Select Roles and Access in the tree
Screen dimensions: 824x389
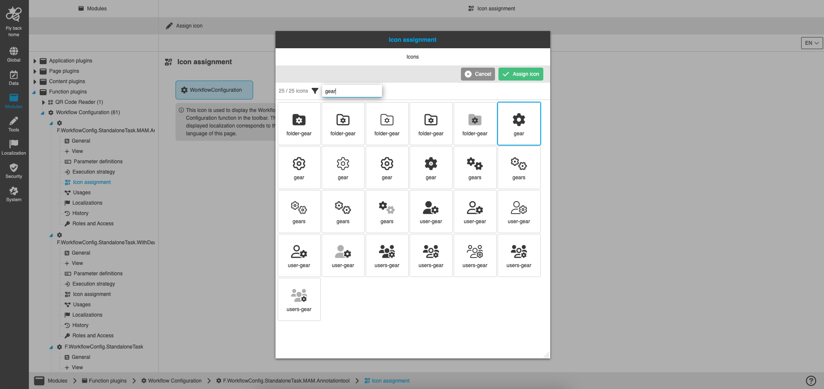coord(92,223)
